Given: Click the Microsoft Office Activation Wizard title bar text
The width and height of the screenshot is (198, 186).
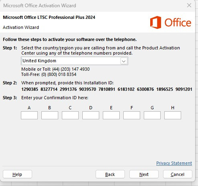Looking at the screenshot, I should [x=40, y=6].
